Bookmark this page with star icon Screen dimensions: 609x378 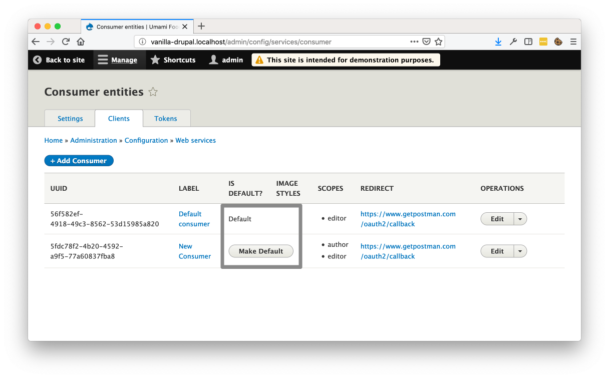click(x=438, y=42)
